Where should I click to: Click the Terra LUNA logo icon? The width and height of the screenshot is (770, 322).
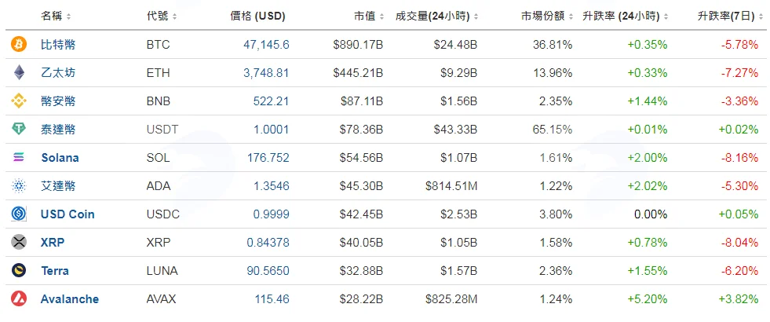[19, 271]
